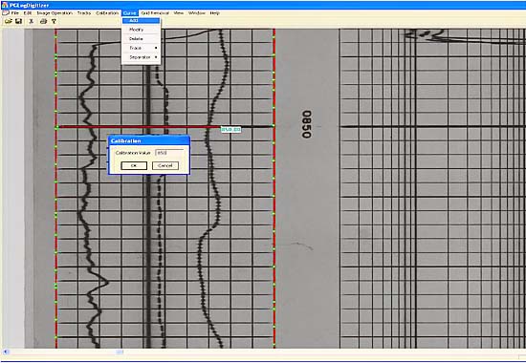The height and width of the screenshot is (363, 526).
Task: Expand the Trace submenu
Action: click(141, 49)
